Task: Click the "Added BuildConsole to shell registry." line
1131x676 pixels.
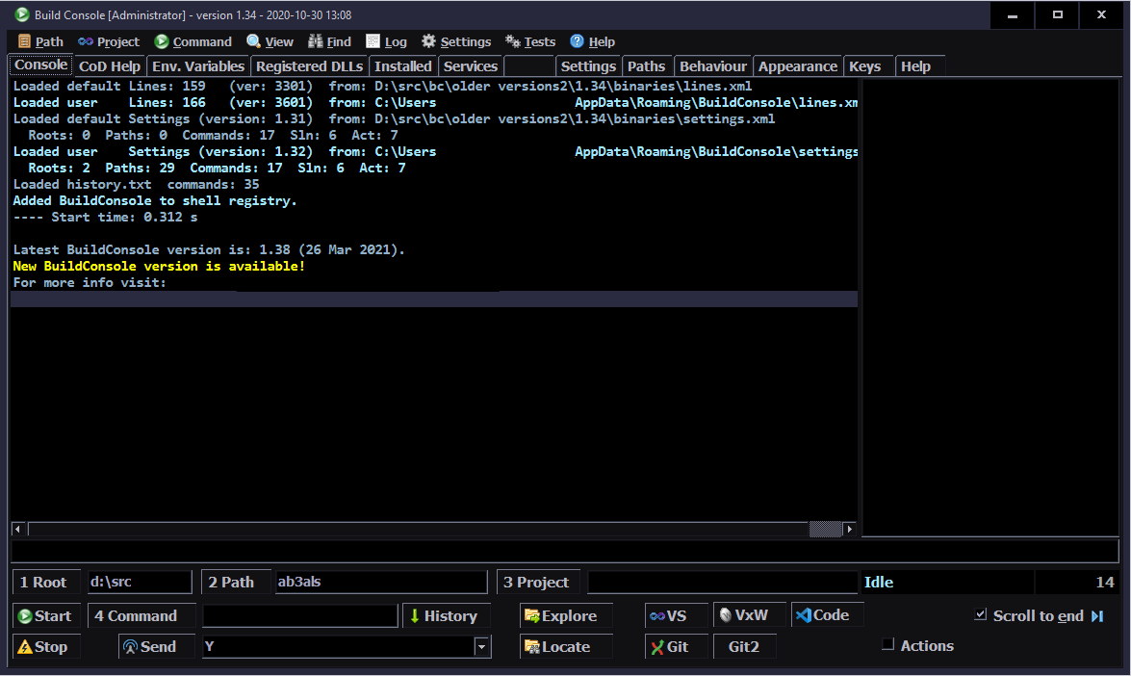Action: coord(155,200)
